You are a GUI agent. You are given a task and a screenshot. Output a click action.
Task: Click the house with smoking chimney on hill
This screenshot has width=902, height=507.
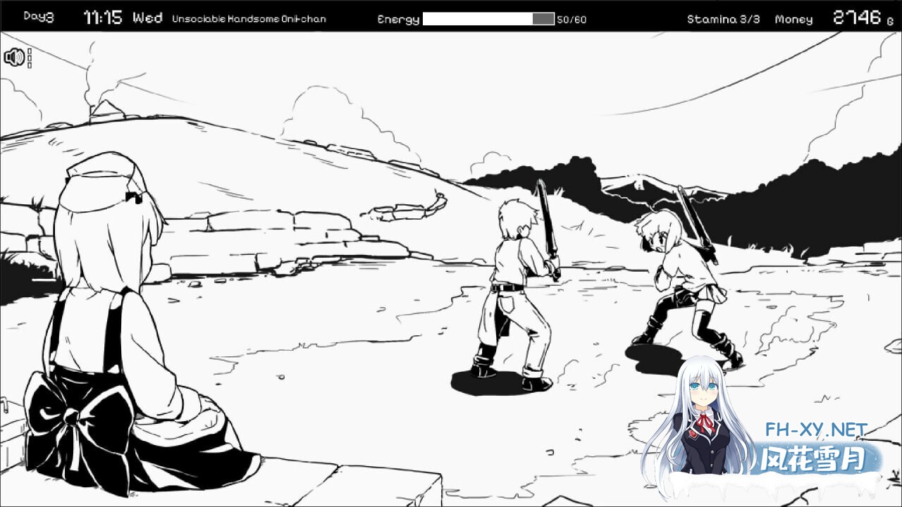click(x=106, y=111)
